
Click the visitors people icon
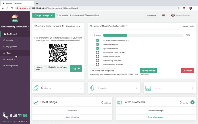click(x=36, y=88)
